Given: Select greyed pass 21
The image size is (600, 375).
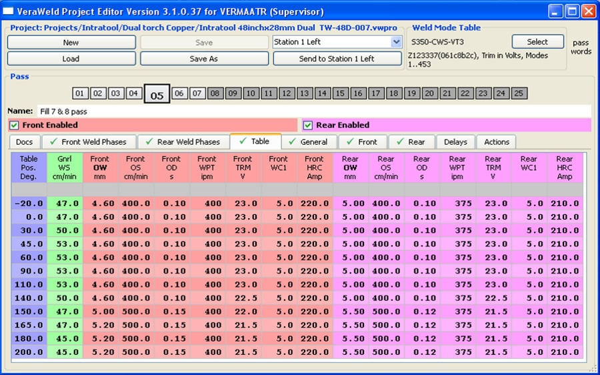Looking at the screenshot, I should tap(447, 93).
